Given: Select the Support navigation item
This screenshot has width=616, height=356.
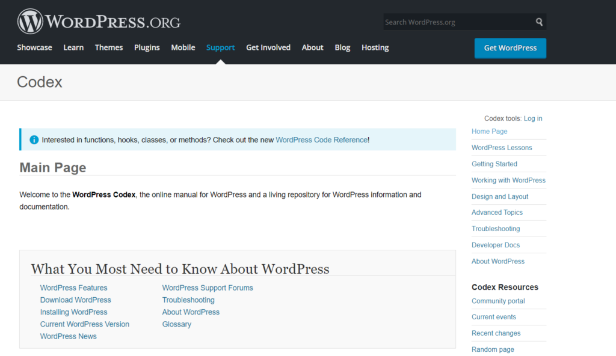Looking at the screenshot, I should pos(220,47).
